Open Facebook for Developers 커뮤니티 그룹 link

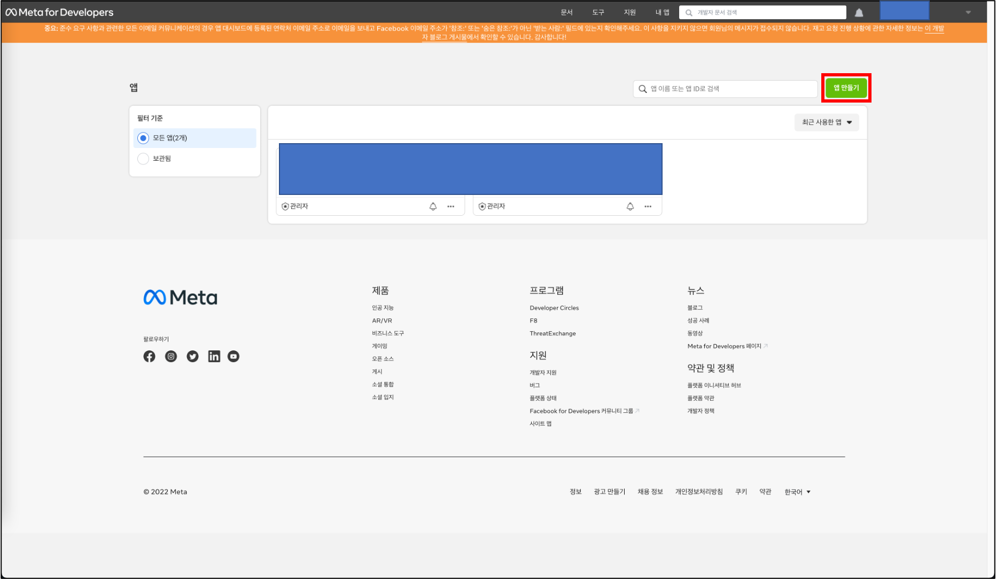tap(584, 411)
